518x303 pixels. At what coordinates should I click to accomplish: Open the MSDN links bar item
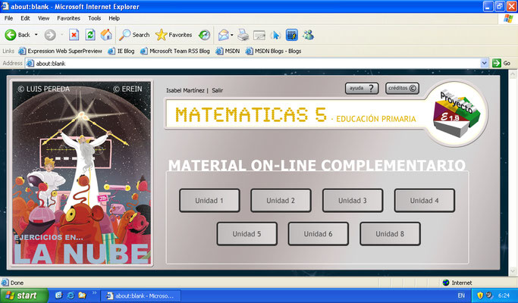(228, 51)
